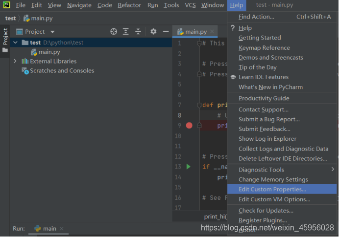Expand all items in Project panel
339x237 pixels.
click(x=126, y=32)
